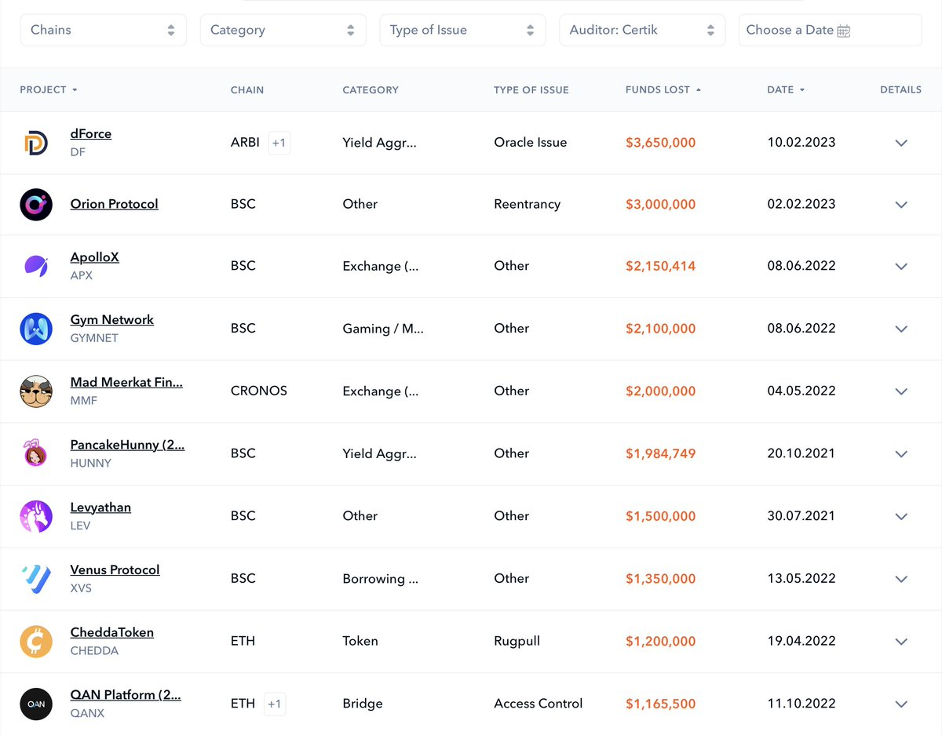
Task: Open the Category filter dropdown
Action: pos(283,30)
